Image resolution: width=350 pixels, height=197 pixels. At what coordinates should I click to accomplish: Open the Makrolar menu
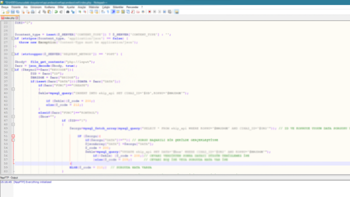click(94, 7)
